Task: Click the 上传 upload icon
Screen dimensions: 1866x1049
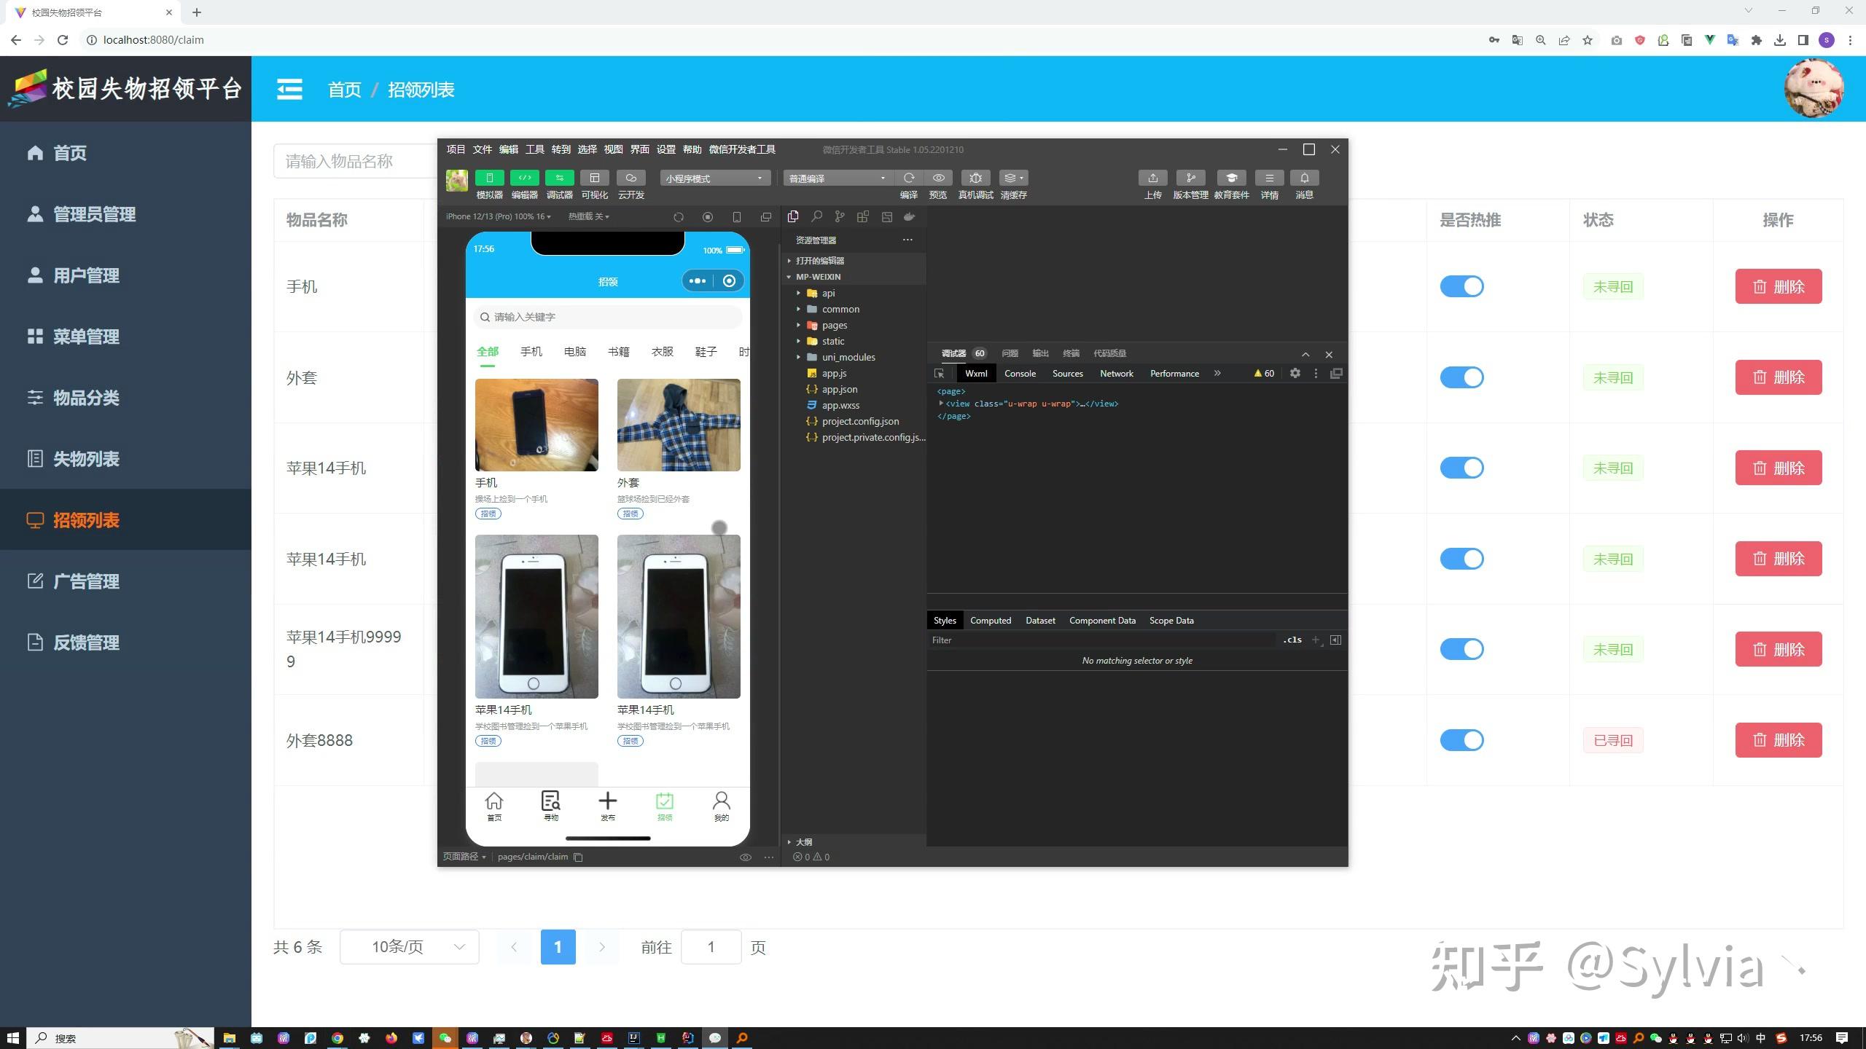Action: tap(1152, 178)
